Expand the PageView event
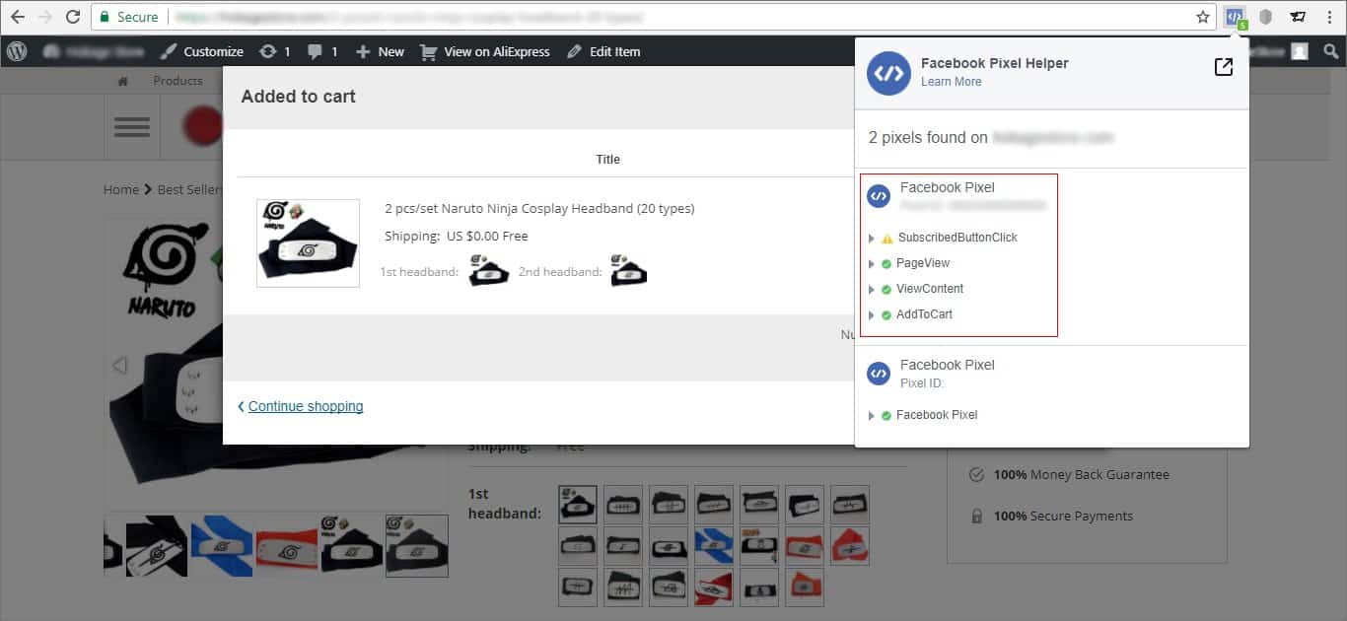 pyautogui.click(x=872, y=263)
